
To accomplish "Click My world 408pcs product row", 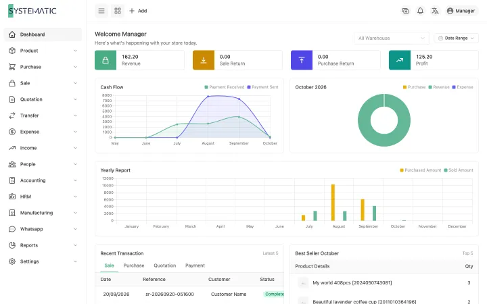I will (x=384, y=283).
